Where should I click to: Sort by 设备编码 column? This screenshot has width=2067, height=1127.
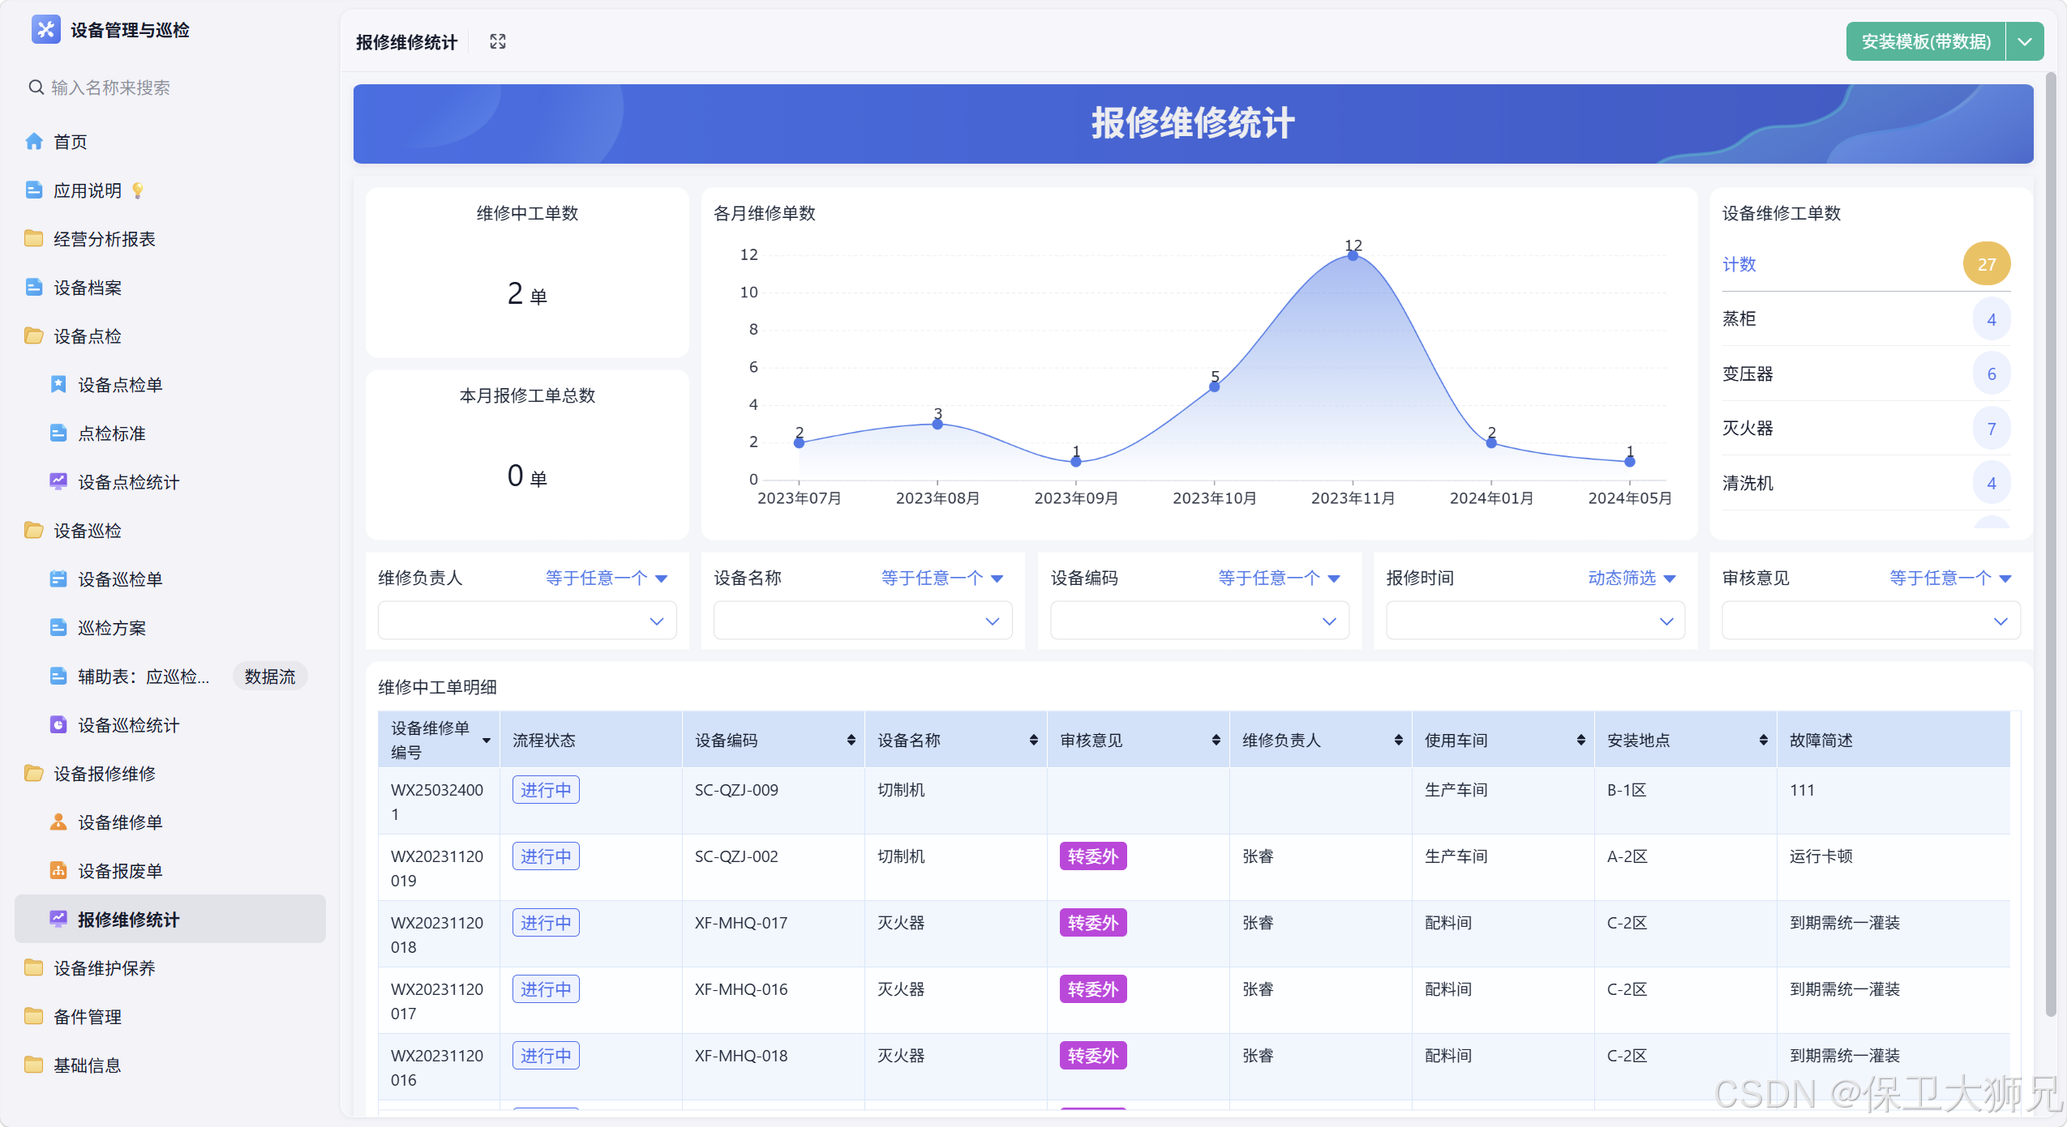coord(851,740)
